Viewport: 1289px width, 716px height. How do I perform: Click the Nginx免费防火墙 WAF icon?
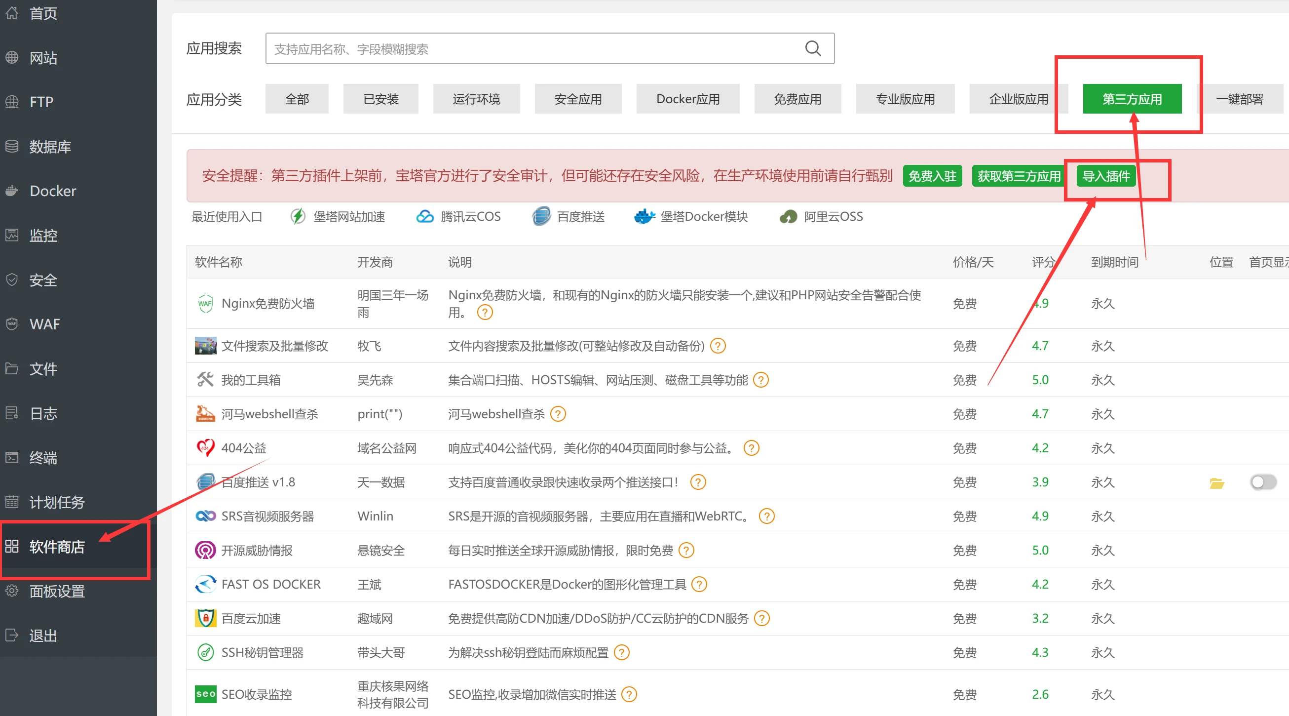click(x=205, y=303)
